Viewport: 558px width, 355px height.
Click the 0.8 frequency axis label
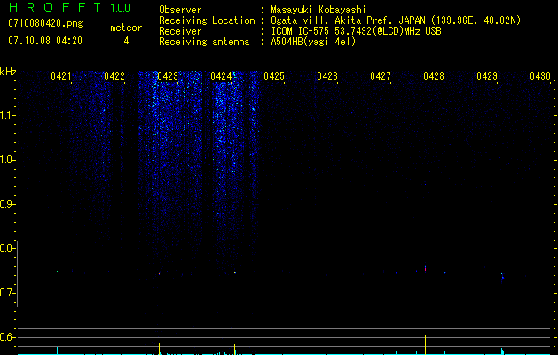(x=6, y=248)
